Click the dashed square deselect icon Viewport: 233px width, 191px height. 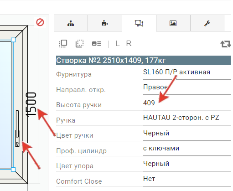coord(79,44)
